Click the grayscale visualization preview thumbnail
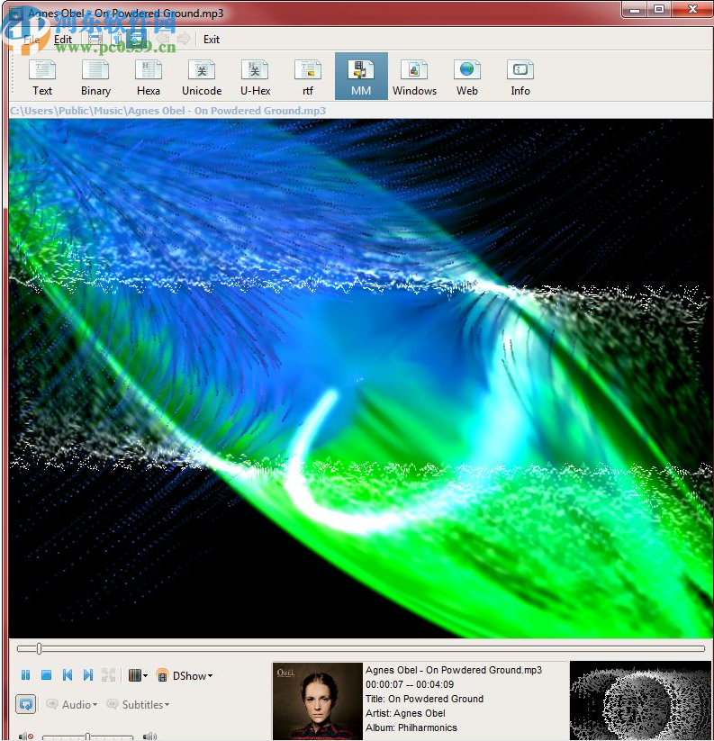The width and height of the screenshot is (714, 741). pyautogui.click(x=641, y=700)
